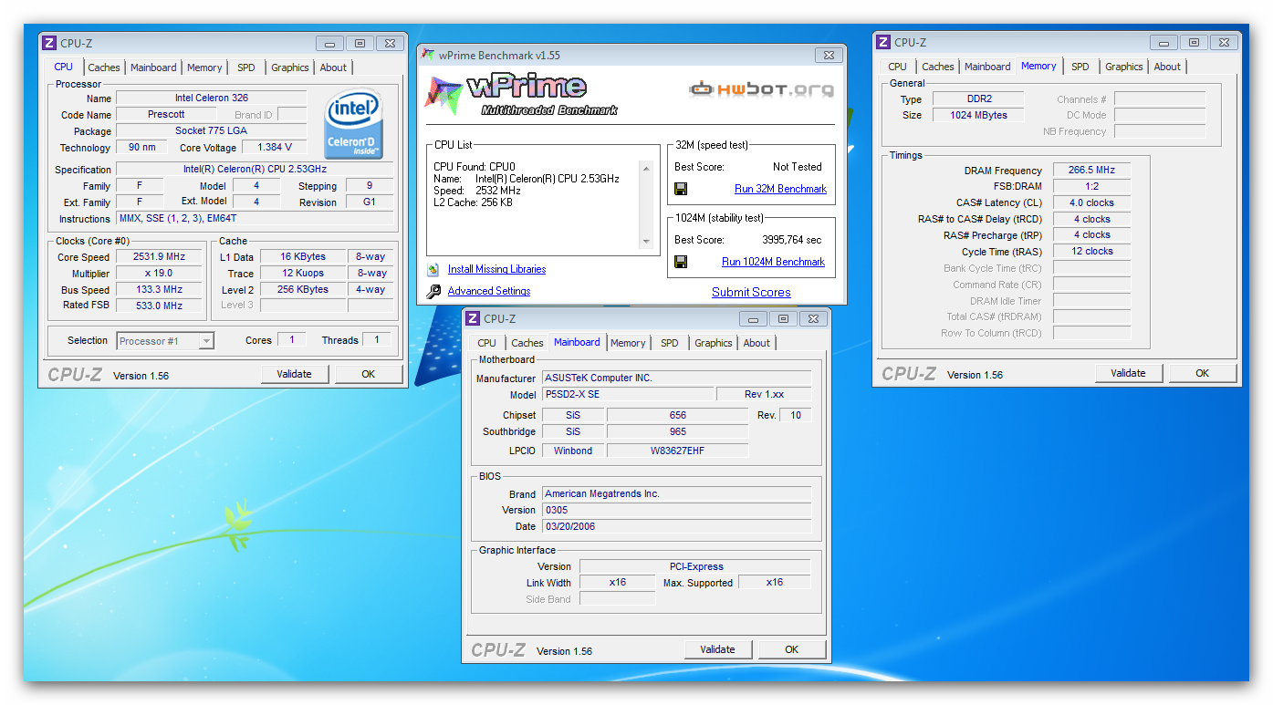Minimize the CPU-Z Mainboard window
Image resolution: width=1273 pixels, height=705 pixels.
click(754, 319)
